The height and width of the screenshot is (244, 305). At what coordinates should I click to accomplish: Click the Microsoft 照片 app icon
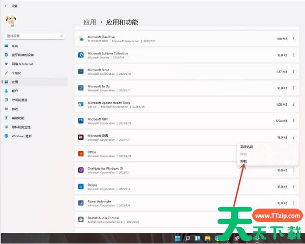click(x=81, y=121)
